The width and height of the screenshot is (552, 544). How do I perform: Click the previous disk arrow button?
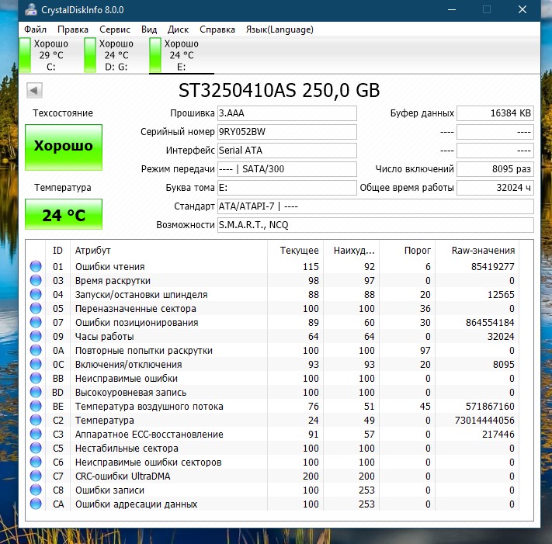click(34, 91)
